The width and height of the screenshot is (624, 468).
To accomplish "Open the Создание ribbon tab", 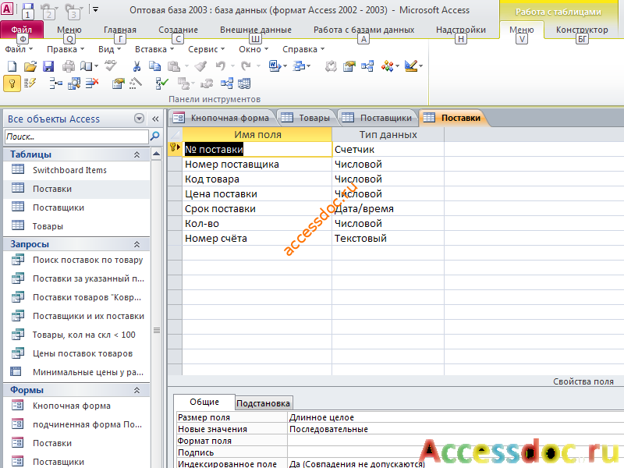I will tap(178, 30).
